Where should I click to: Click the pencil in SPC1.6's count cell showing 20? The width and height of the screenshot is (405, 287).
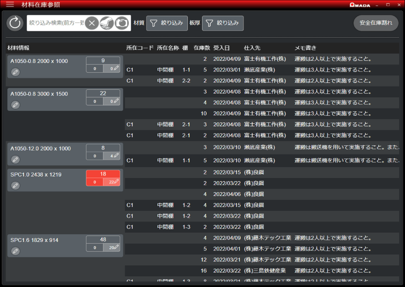click(x=116, y=248)
